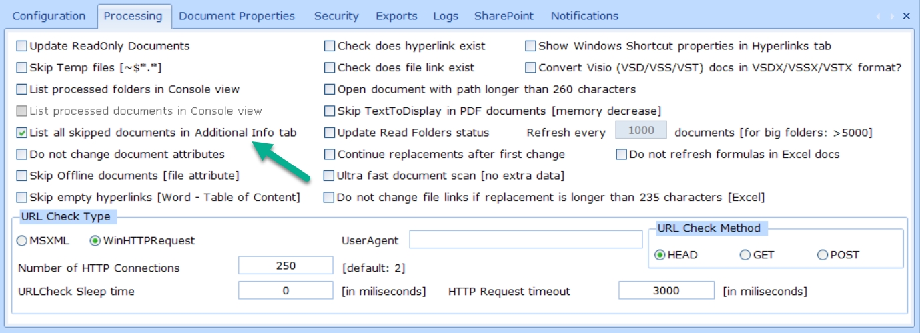Open the Logs tab
The width and height of the screenshot is (920, 333).
point(446,16)
